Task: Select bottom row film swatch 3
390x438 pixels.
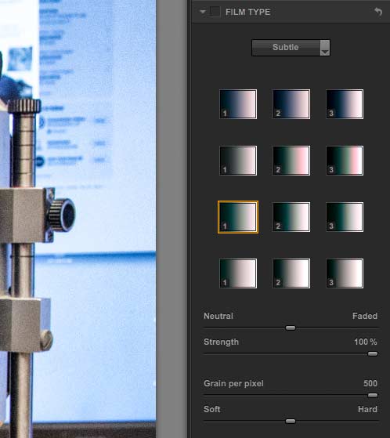Action: click(345, 273)
